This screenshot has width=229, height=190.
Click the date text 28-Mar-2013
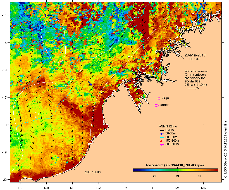(x=195, y=55)
